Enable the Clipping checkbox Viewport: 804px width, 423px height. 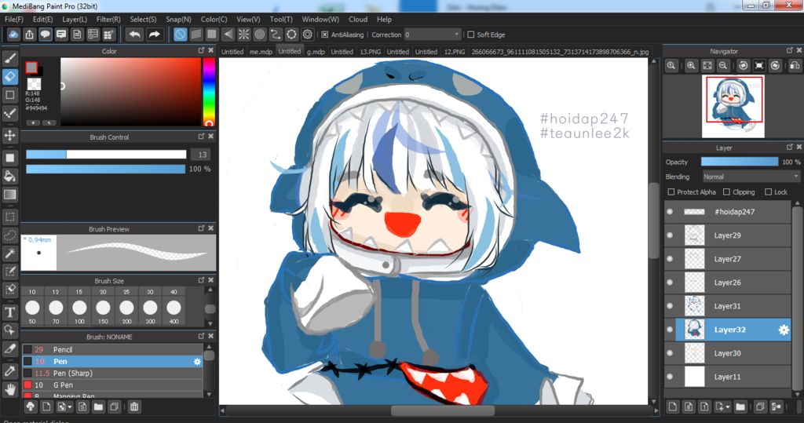coord(726,191)
